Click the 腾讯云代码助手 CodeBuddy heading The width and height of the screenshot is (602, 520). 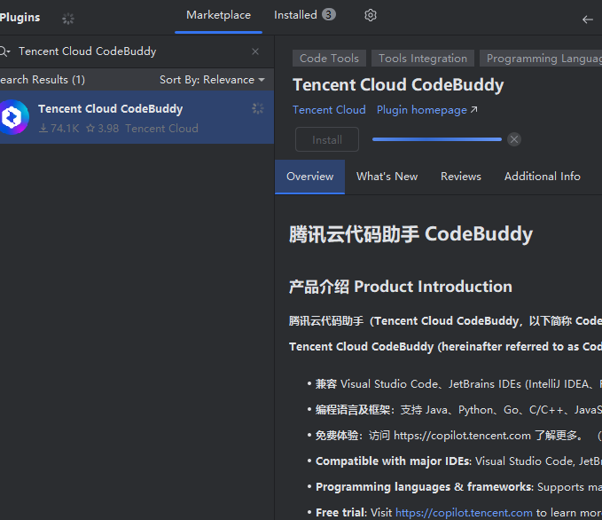click(410, 234)
